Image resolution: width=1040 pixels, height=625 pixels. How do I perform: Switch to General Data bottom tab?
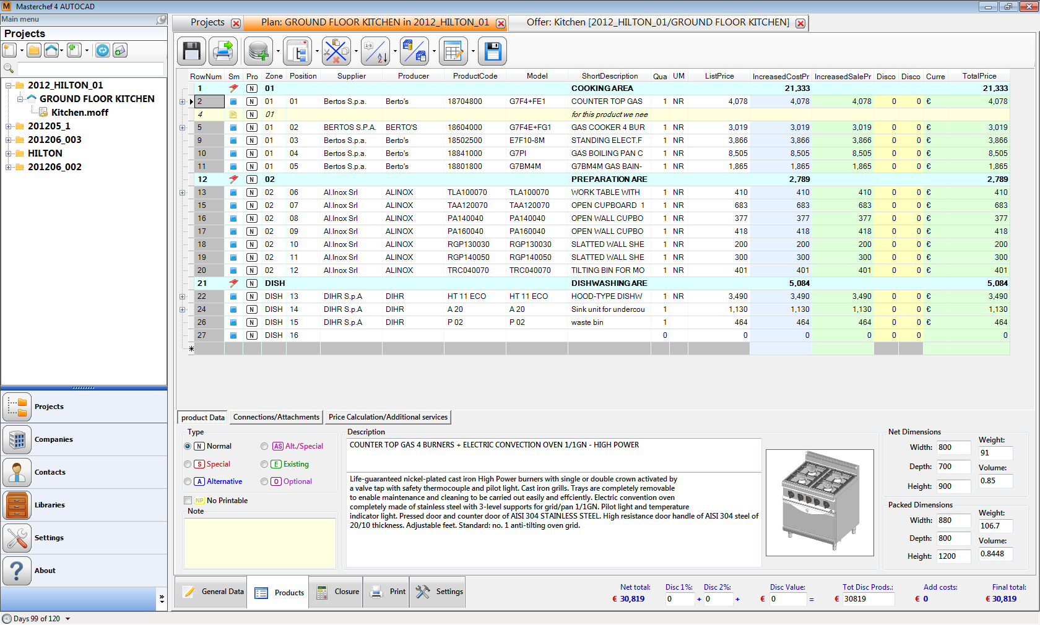point(212,592)
